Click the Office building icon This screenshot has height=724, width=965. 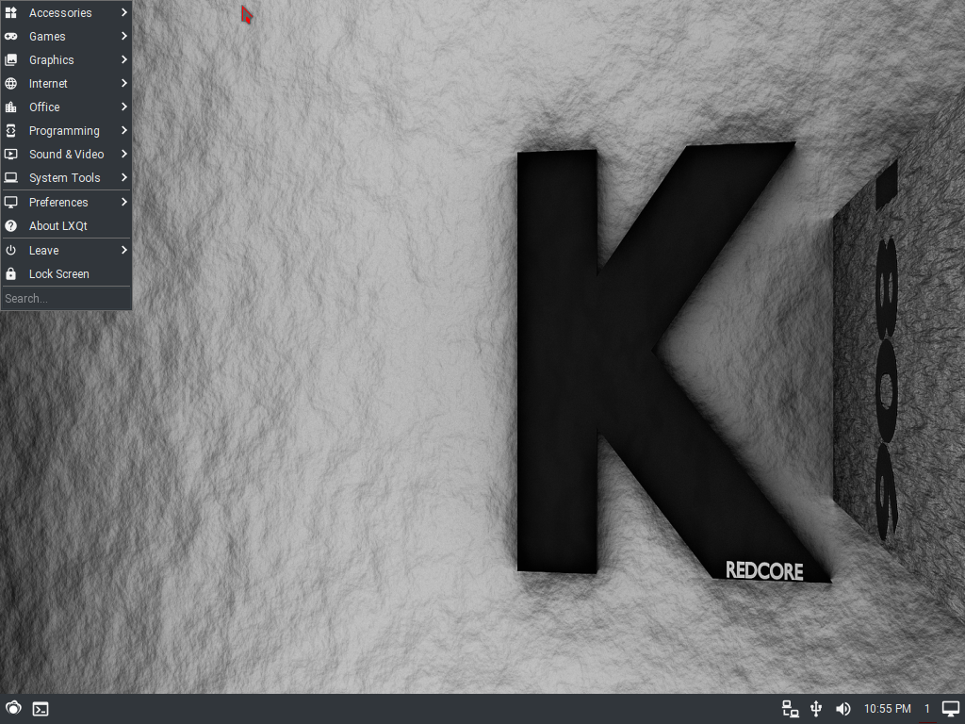[x=11, y=107]
